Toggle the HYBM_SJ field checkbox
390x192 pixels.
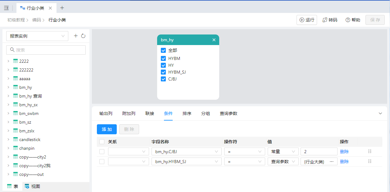point(163,72)
